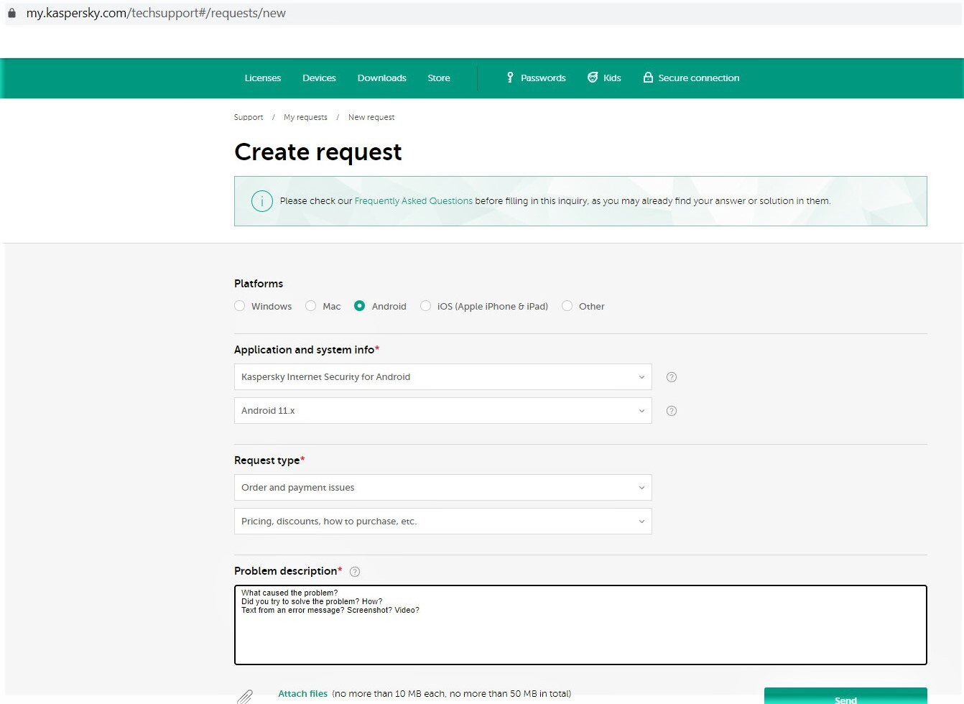The height and width of the screenshot is (704, 964).
Task: Click the Passwords key icon
Action: 510,78
